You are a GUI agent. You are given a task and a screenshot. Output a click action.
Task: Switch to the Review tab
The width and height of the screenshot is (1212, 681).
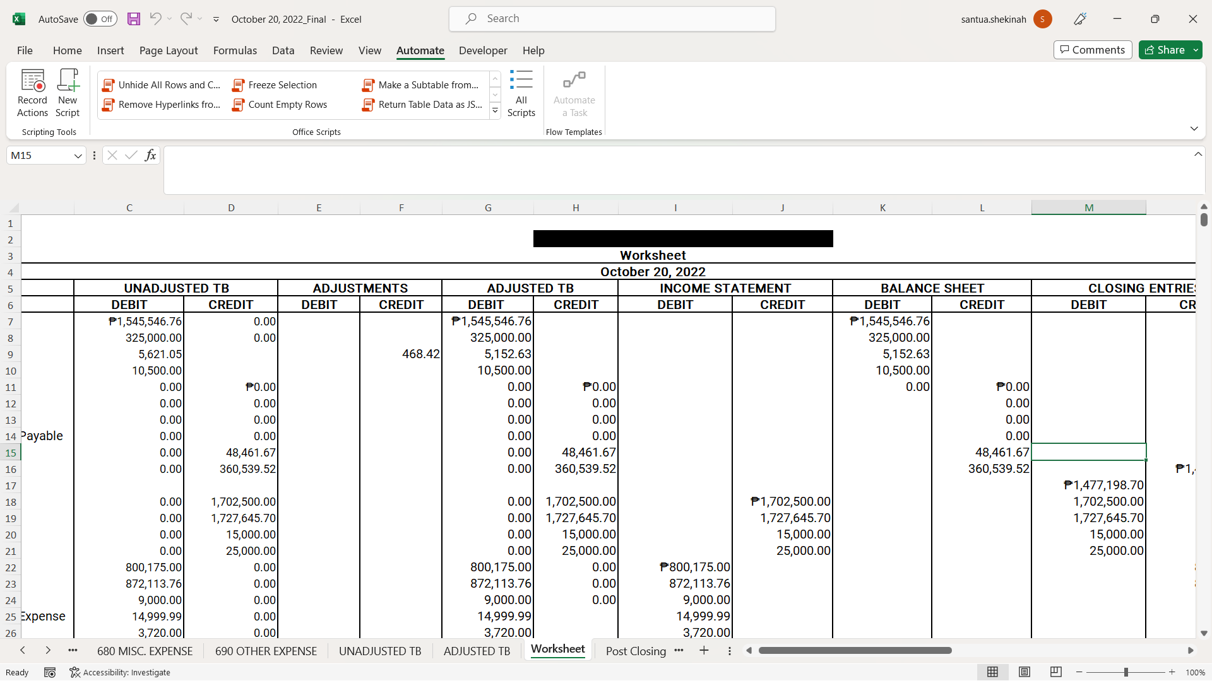(x=326, y=50)
